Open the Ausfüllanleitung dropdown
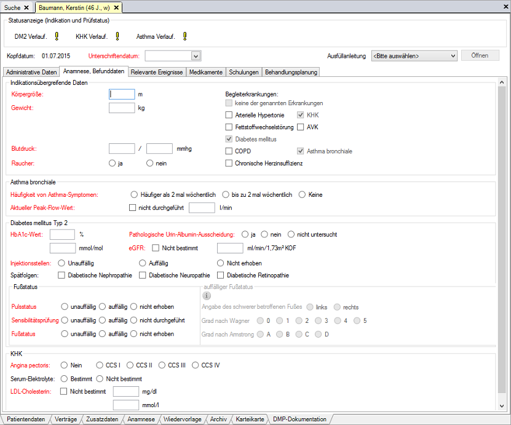Screen dimensions: 511x425 (414, 56)
